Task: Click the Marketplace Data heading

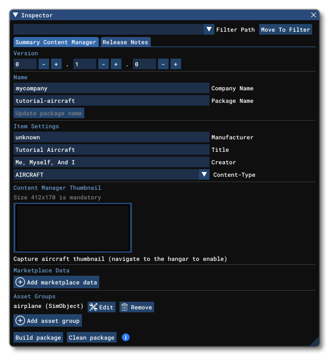Action: tap(41, 270)
